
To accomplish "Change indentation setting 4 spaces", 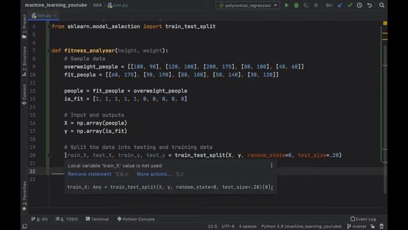I will (x=248, y=226).
